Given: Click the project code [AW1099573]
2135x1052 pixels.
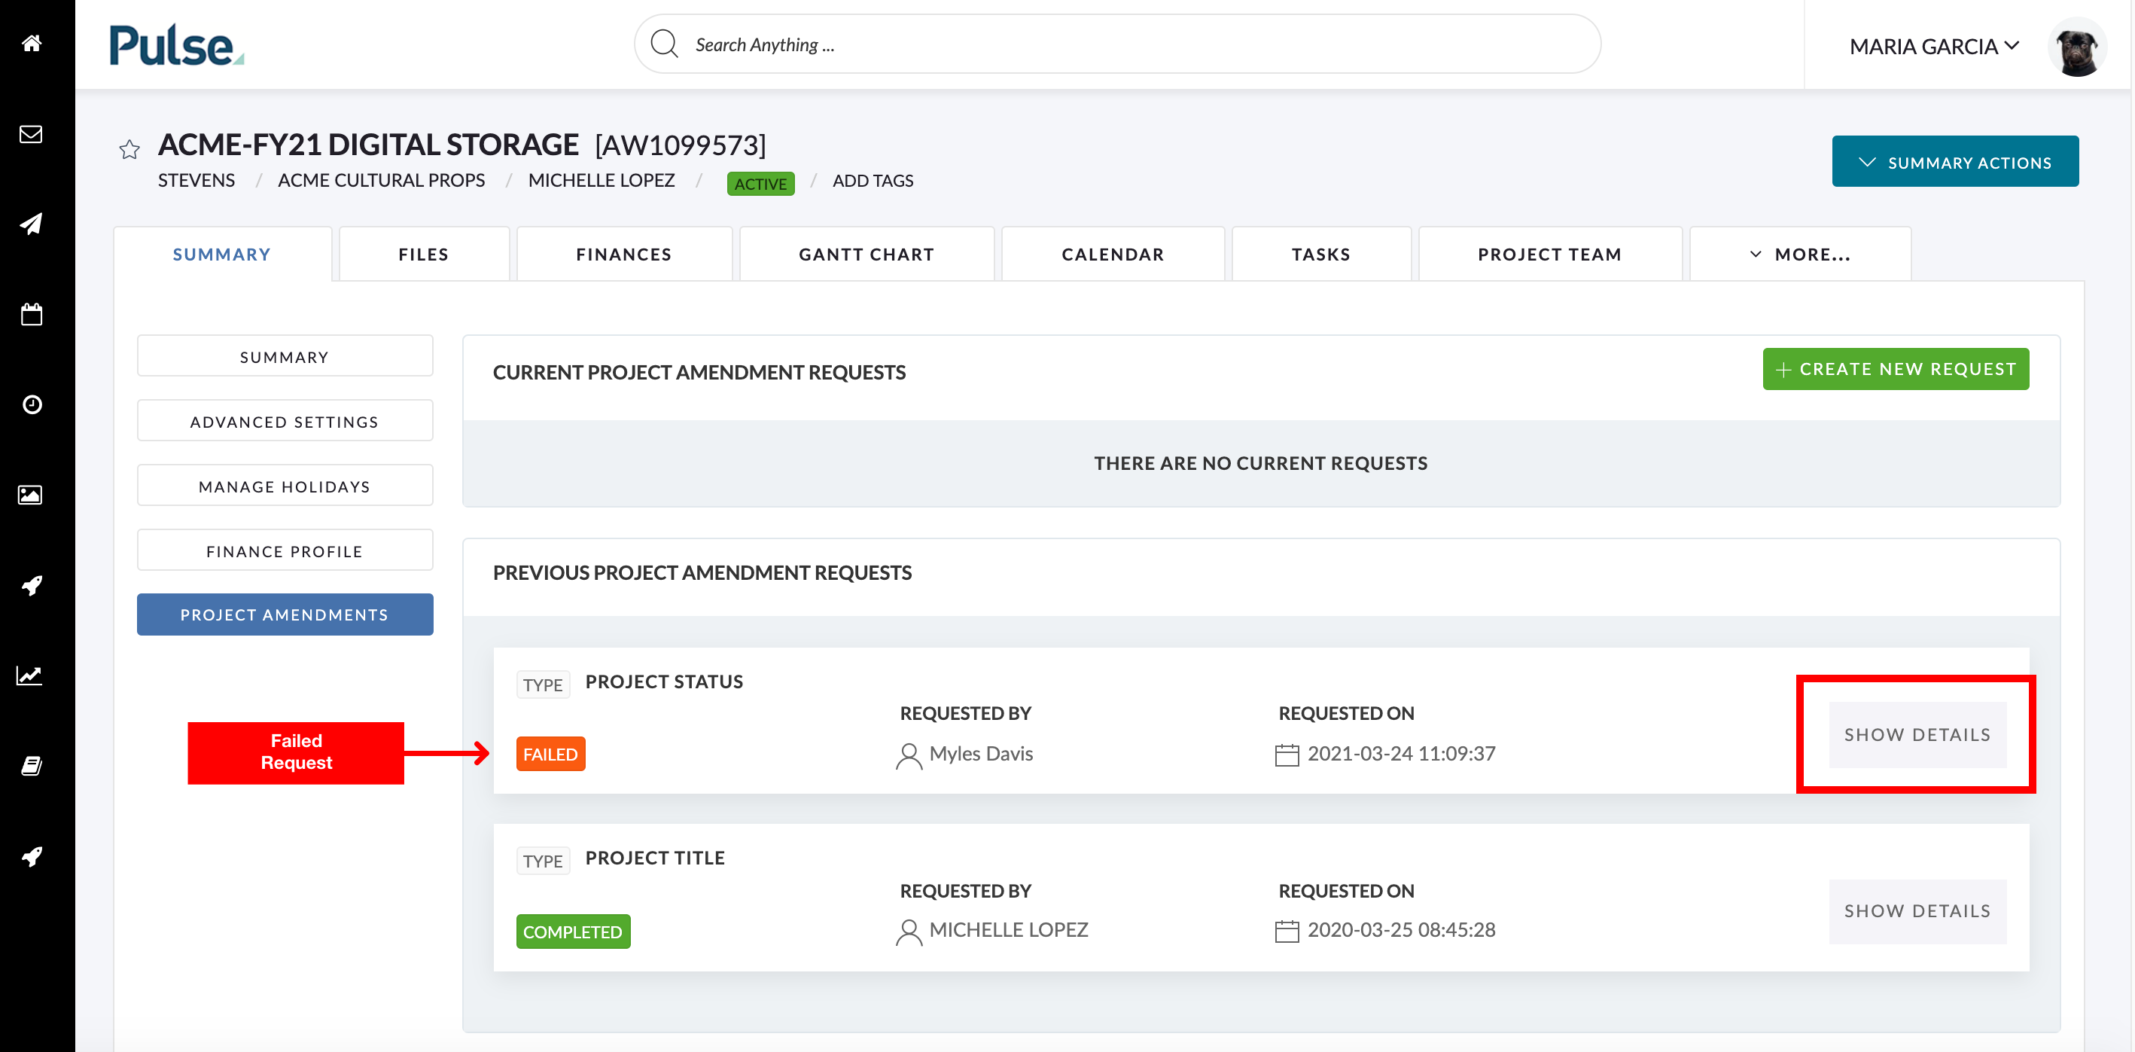Looking at the screenshot, I should [681, 145].
